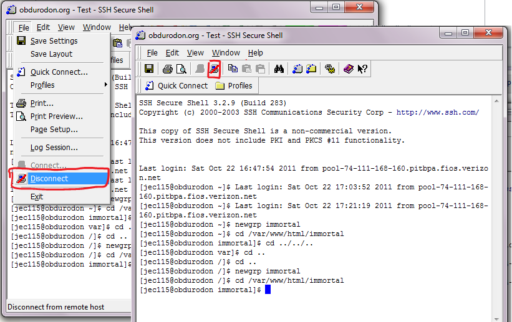Open Edit menu in the back window
Viewport: 512px width, 322px height.
[x=43, y=27]
